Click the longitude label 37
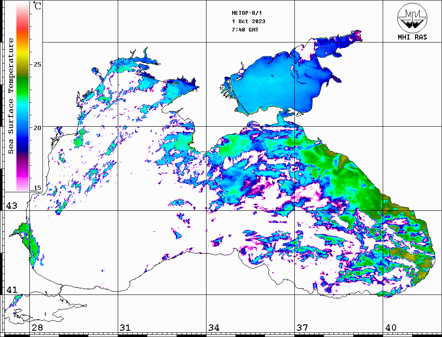Viewport: 442px width, 337px height. point(302,328)
